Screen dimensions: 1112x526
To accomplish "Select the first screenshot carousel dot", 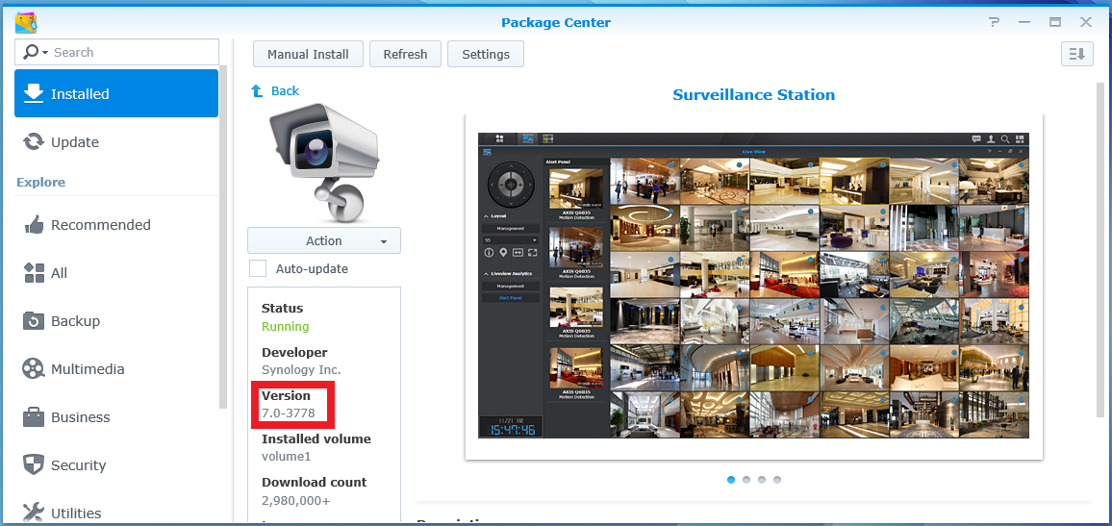I will pos(731,480).
